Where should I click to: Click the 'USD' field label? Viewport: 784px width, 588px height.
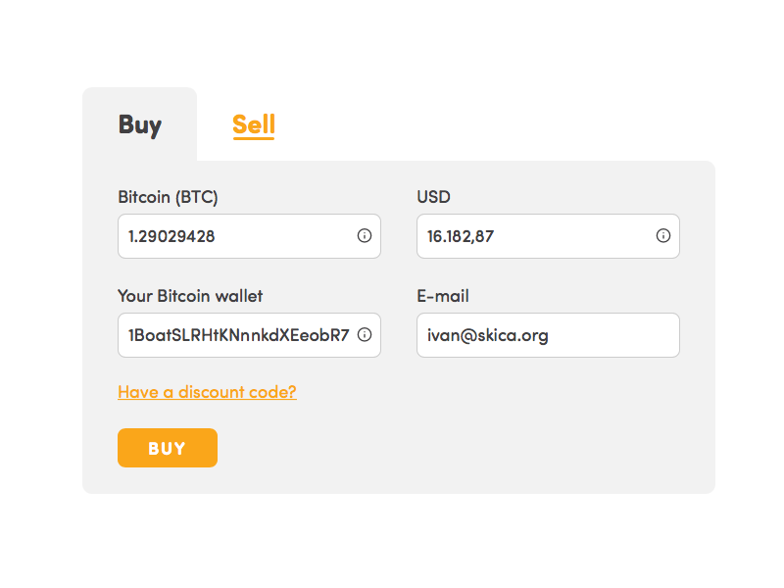pos(433,197)
